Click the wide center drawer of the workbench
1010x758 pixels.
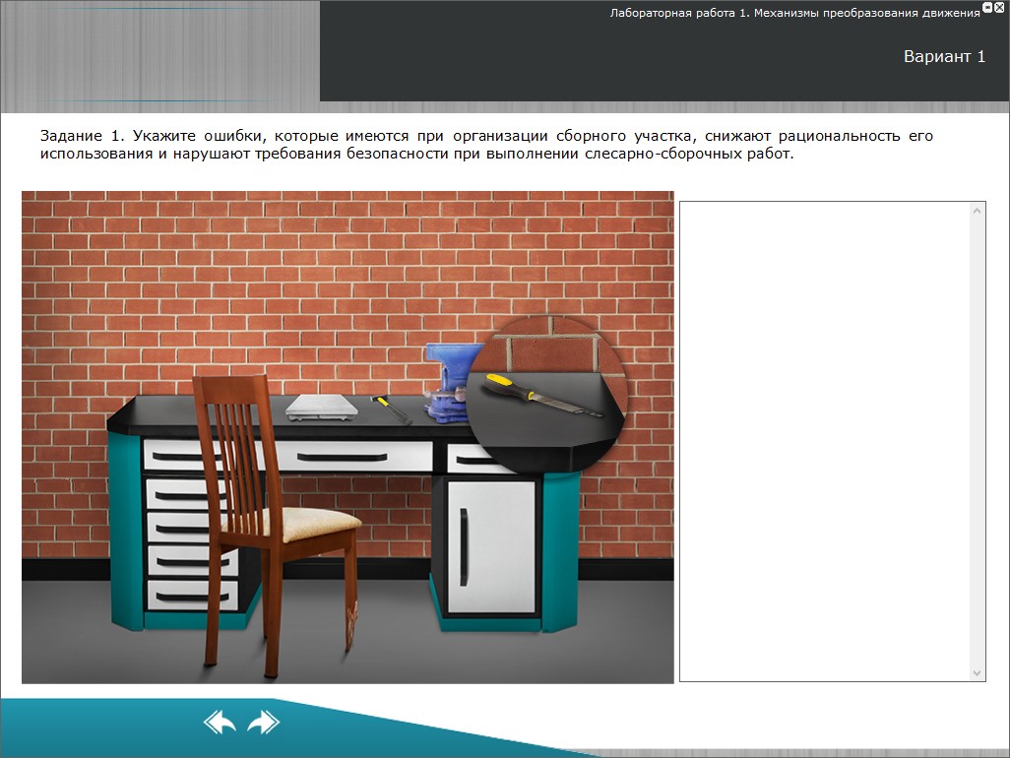click(354, 455)
